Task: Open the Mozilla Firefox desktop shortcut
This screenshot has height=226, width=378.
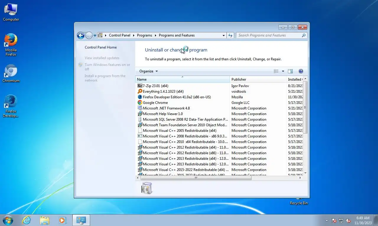Action: click(11, 45)
